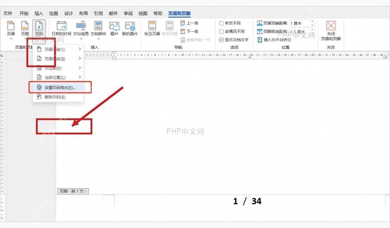The image size is (390, 228).
Task: Switch to the 设计 tab
Action: pyautogui.click(x=68, y=13)
